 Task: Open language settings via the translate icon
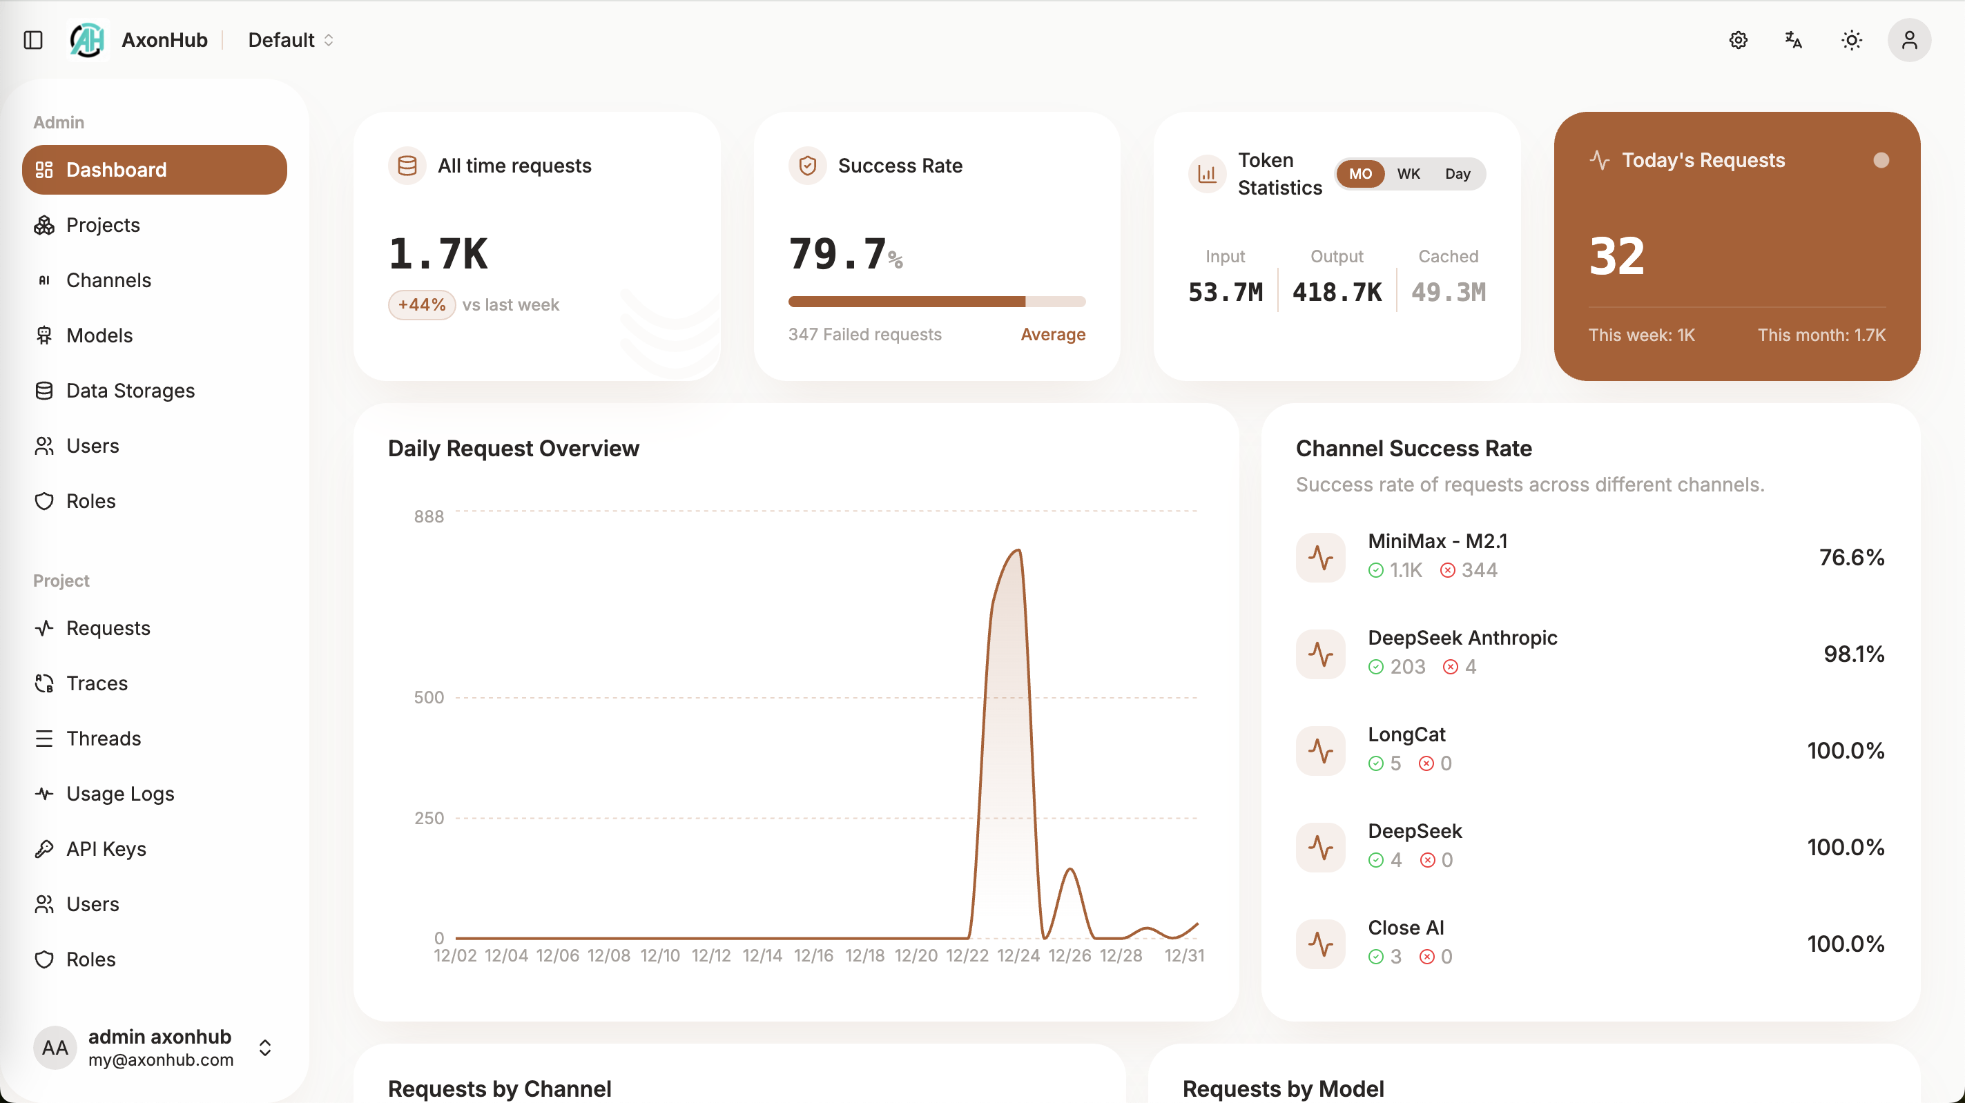pyautogui.click(x=1792, y=39)
